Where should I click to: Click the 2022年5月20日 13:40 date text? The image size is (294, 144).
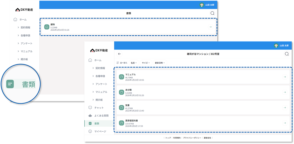[x=135, y=111]
